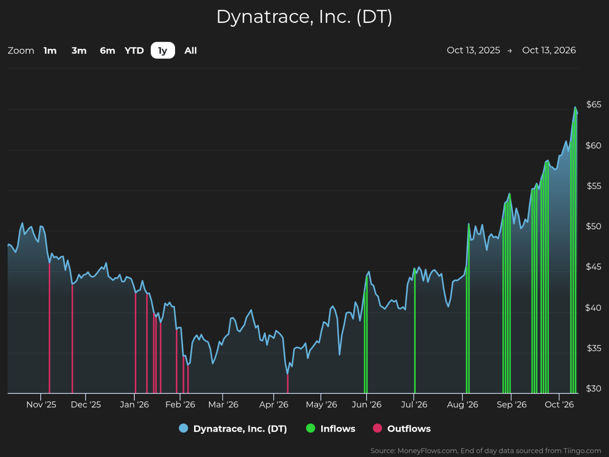609x457 pixels.
Task: Set zoom range to 6m
Action: pos(107,50)
